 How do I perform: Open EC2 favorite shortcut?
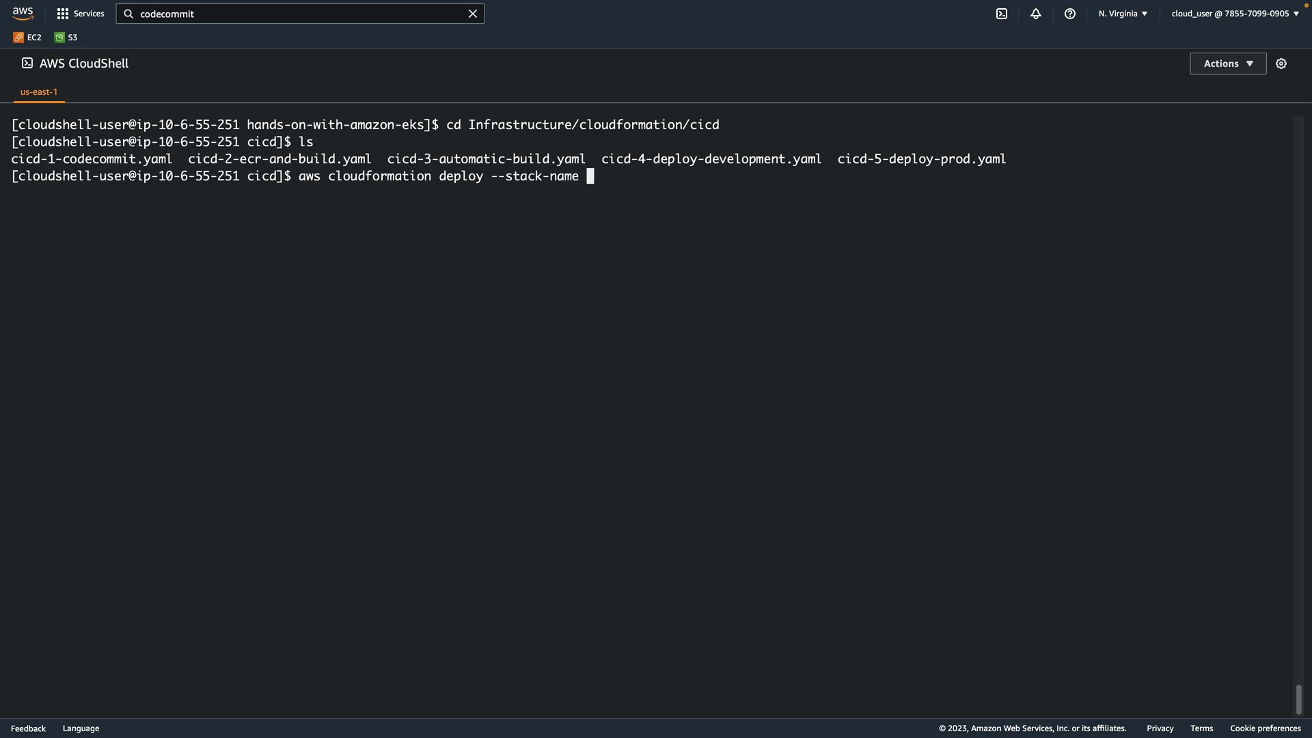coord(27,38)
